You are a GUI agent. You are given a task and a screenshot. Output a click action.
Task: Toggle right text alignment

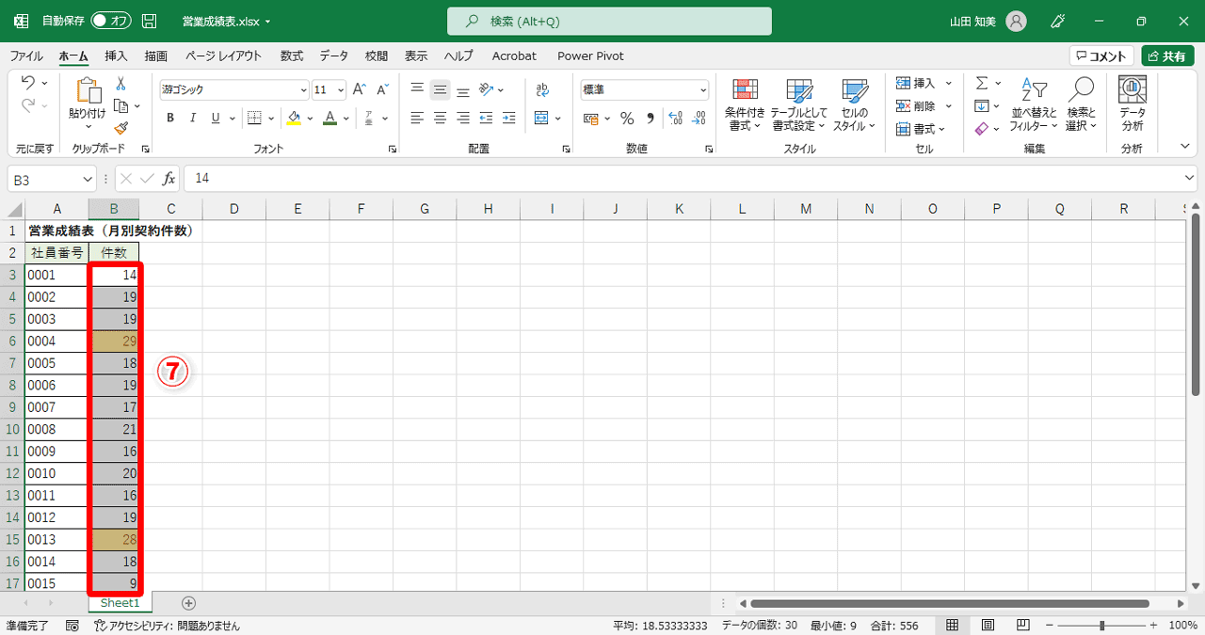[462, 119]
